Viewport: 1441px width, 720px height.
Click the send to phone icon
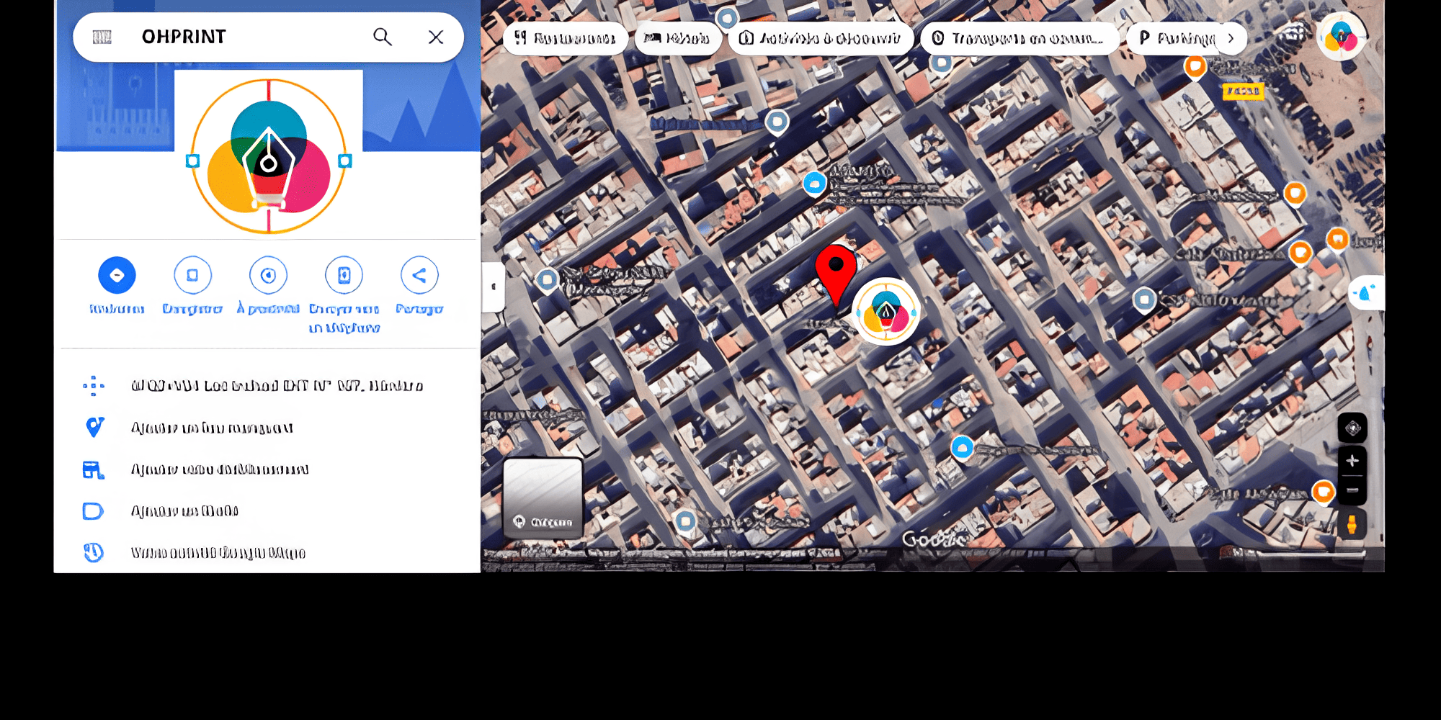(344, 275)
